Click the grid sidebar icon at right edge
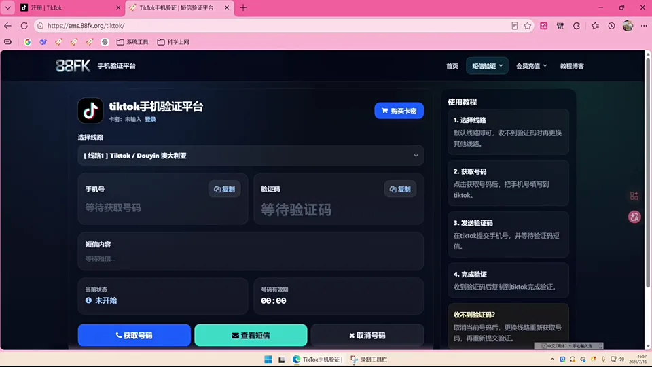This screenshot has width=652, height=367. tap(634, 196)
